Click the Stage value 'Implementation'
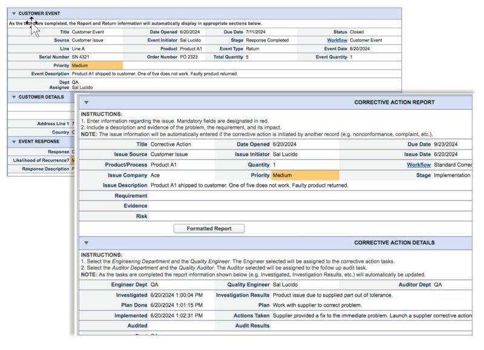 452,175
